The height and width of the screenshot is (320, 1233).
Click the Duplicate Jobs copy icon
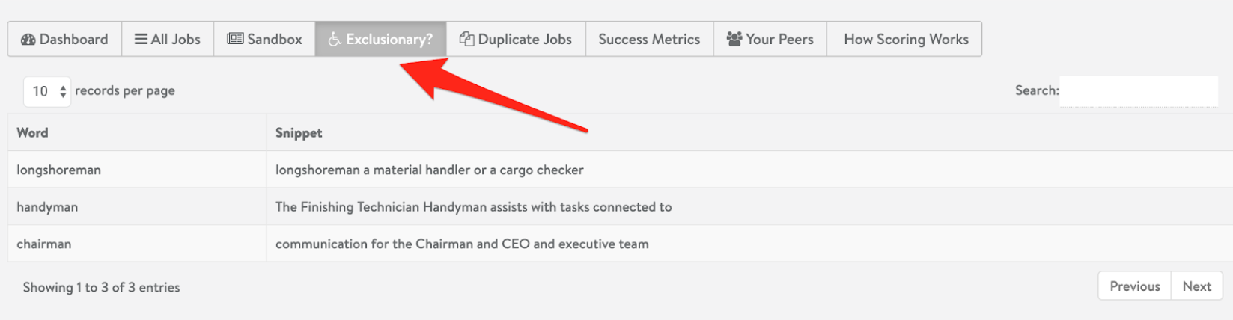coord(466,39)
